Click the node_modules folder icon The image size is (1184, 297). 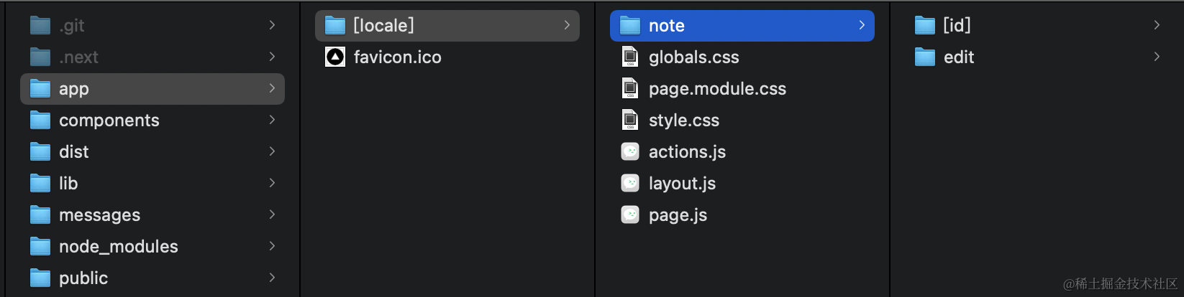tap(40, 247)
